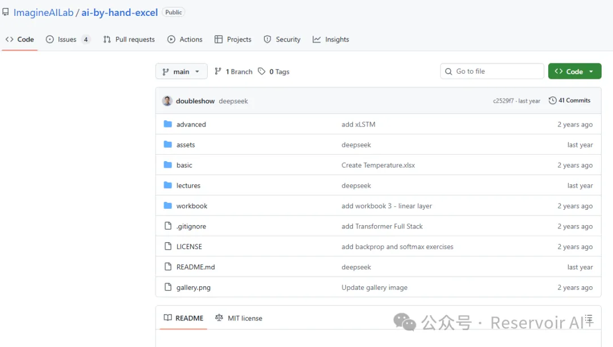Viewport: 613px width, 347px height.
Task: Select the README tab
Action: tap(183, 318)
